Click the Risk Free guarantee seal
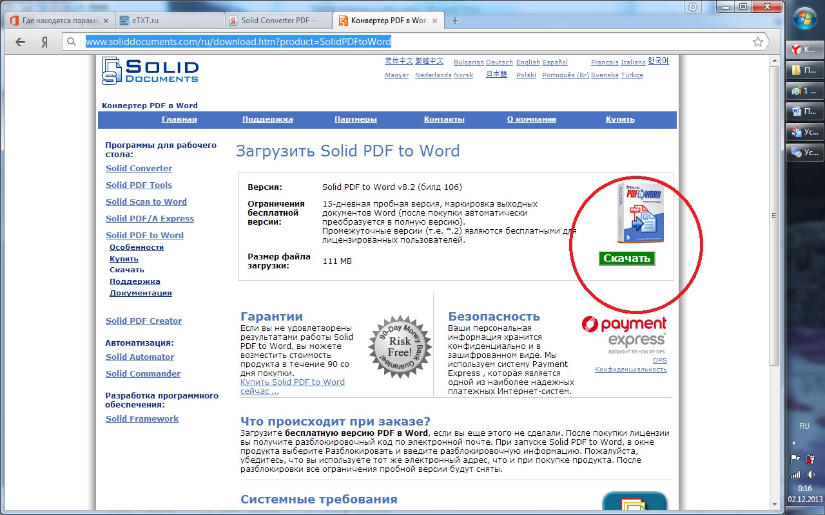The width and height of the screenshot is (825, 515). click(x=399, y=348)
